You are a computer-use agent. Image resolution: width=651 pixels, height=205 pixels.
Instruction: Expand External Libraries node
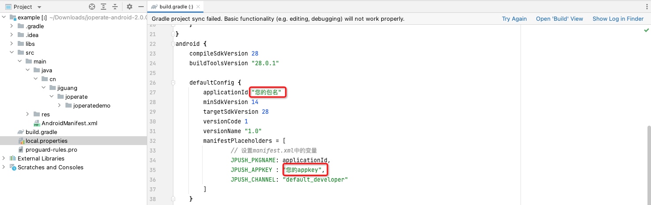(4, 158)
